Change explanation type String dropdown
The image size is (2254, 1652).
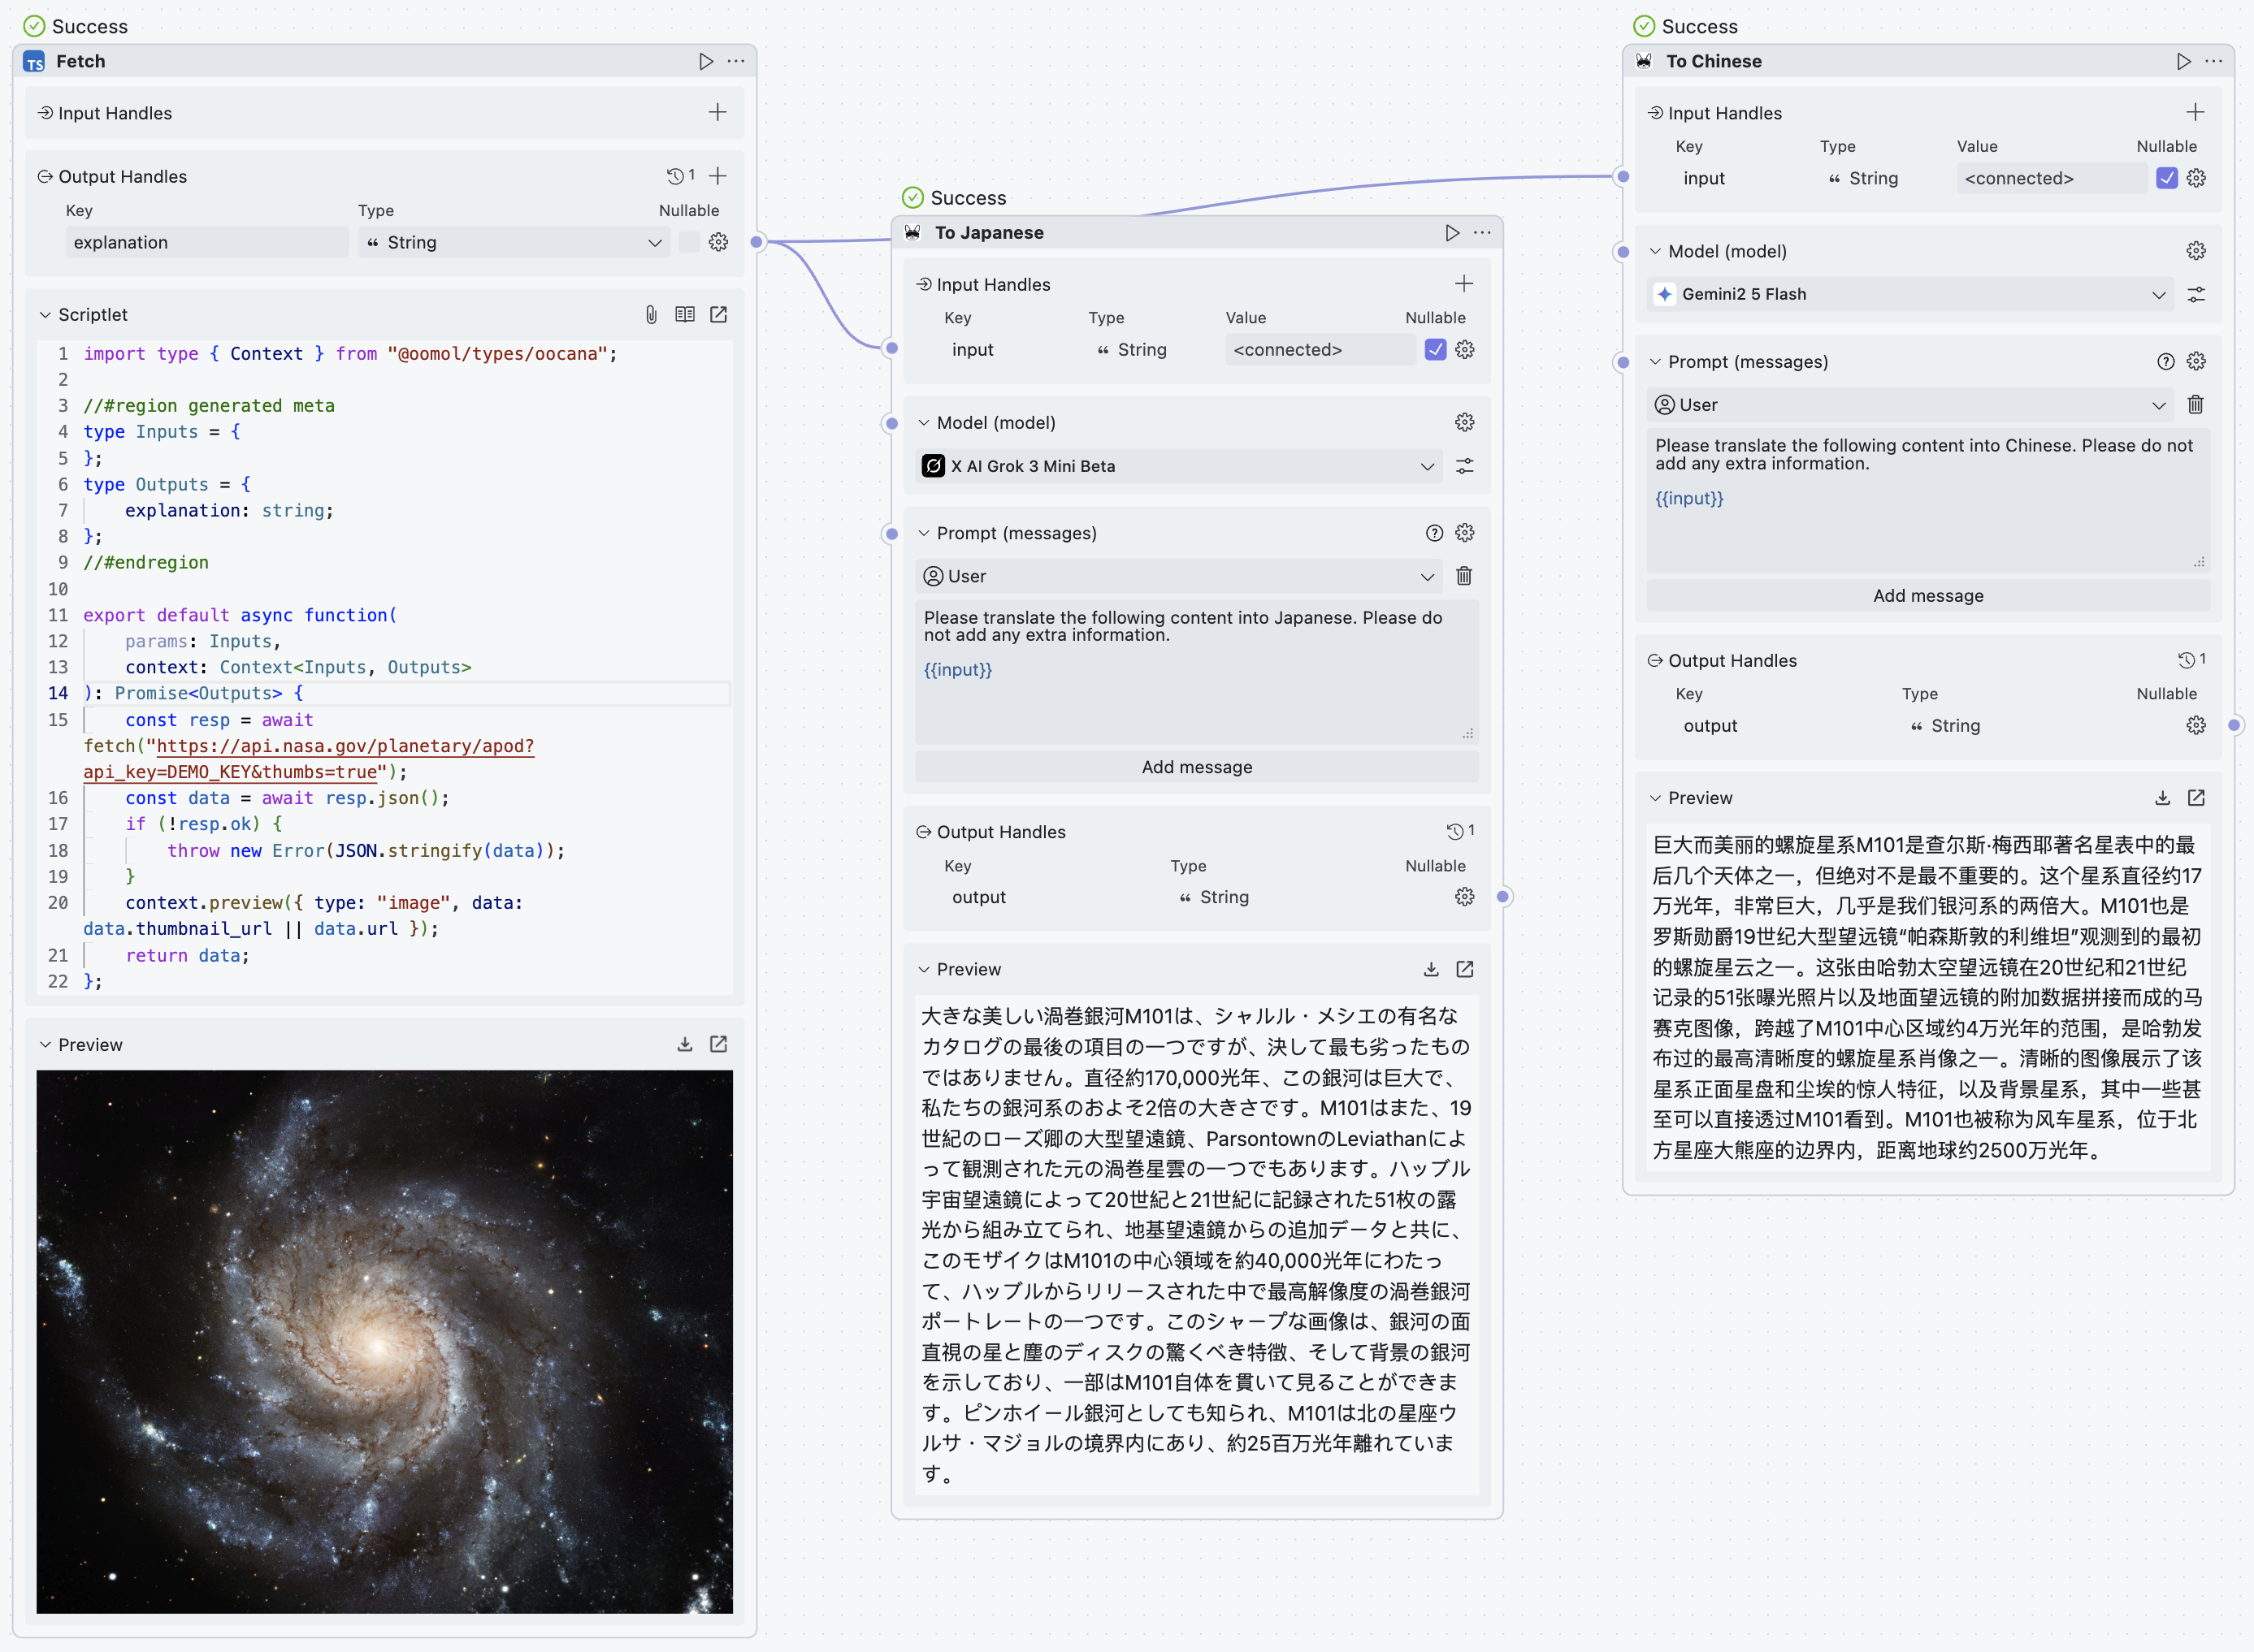pyautogui.click(x=514, y=242)
